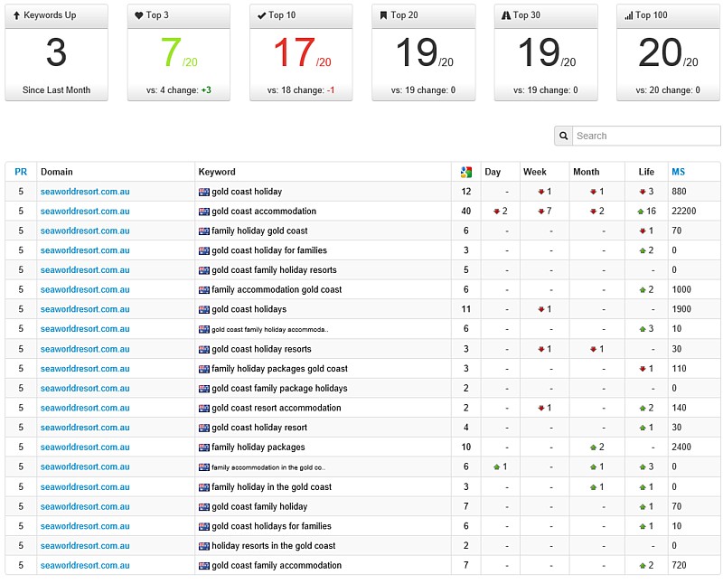Click the MS value 2400
Viewport: 723px width, 584px height.
681,447
